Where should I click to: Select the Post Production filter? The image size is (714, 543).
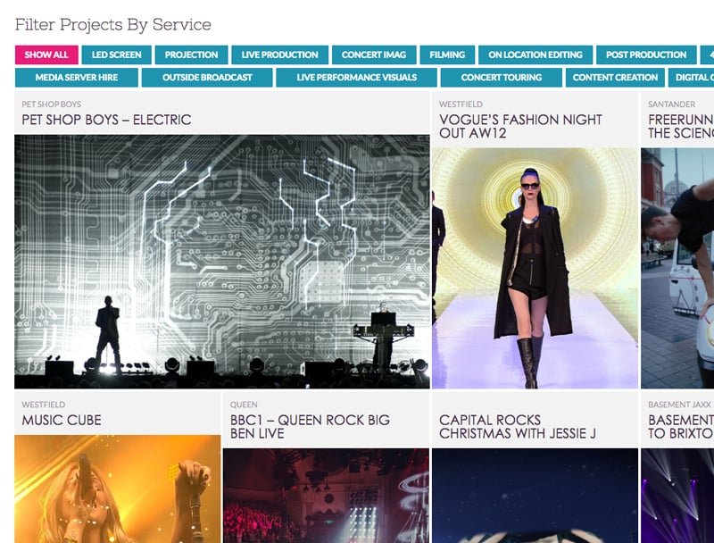pos(646,55)
